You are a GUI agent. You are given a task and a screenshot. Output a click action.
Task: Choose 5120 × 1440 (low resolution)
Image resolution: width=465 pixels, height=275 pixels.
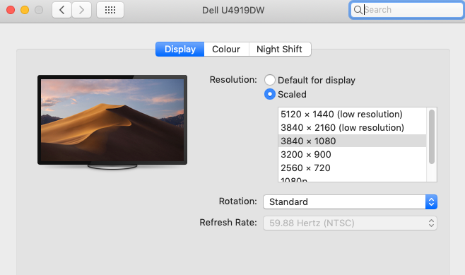(x=353, y=115)
